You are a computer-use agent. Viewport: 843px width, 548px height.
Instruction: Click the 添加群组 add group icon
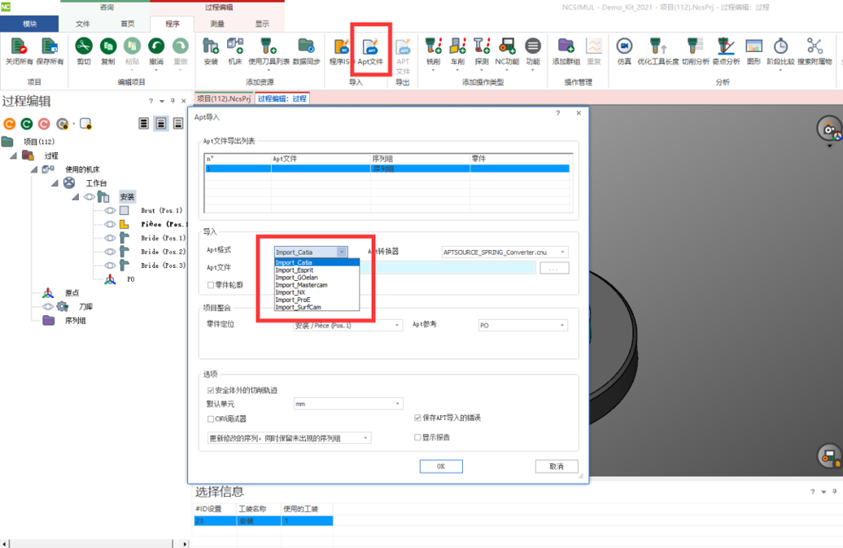(x=566, y=46)
